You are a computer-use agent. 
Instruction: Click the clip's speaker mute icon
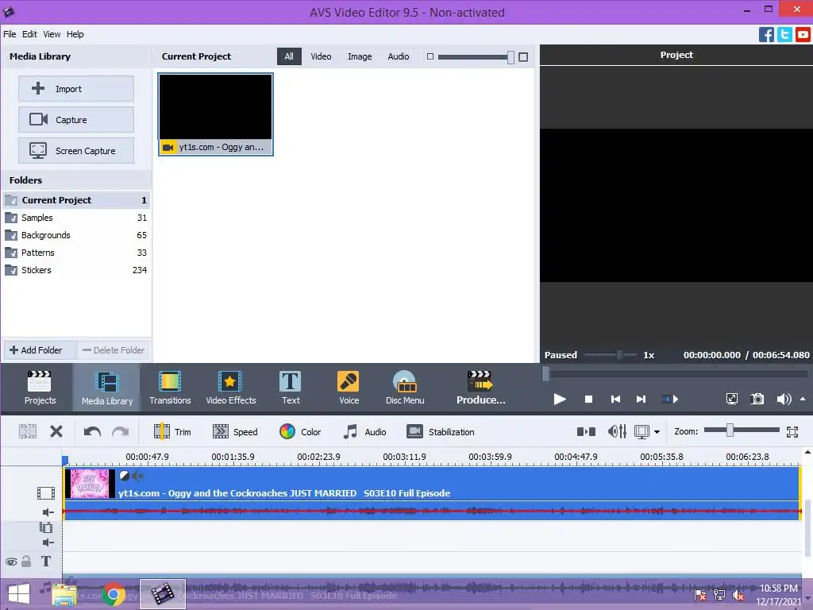tap(138, 476)
